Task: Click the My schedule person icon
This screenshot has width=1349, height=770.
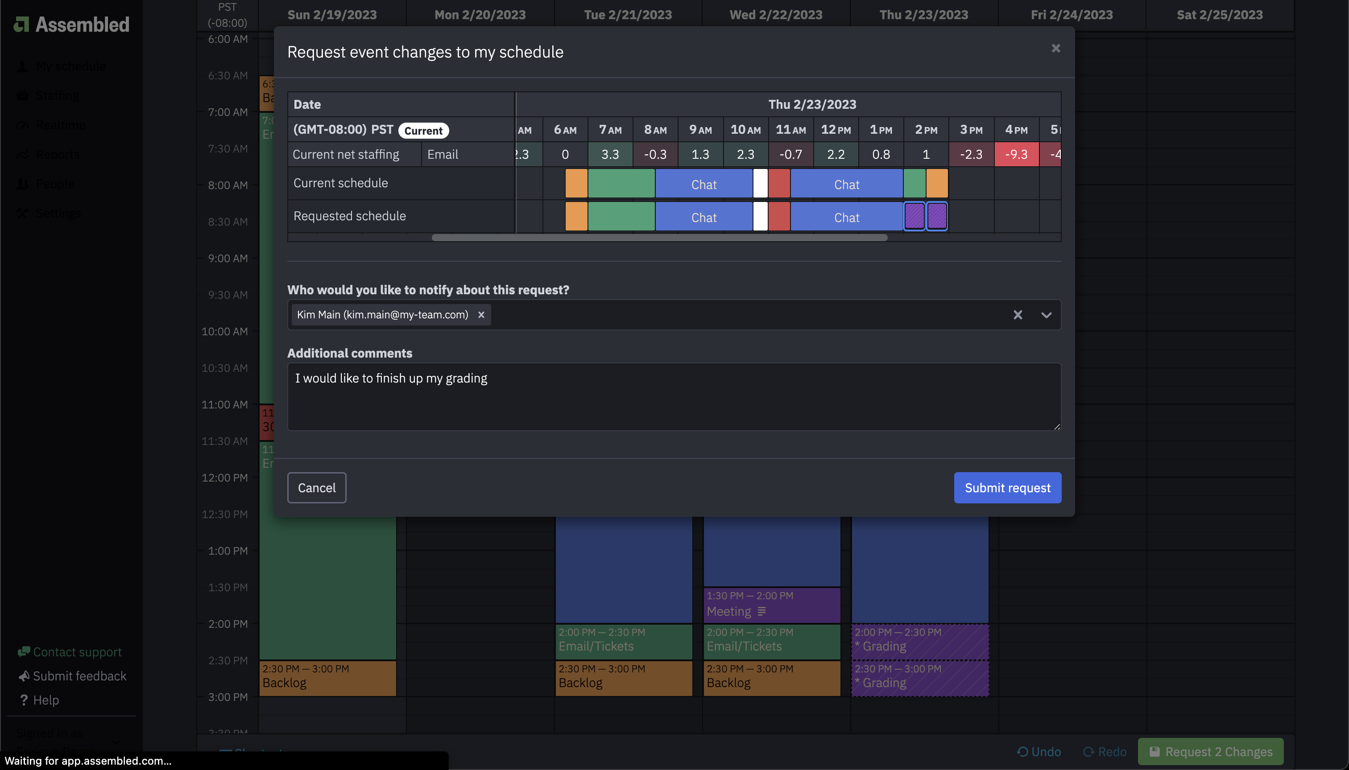Action: click(x=22, y=66)
